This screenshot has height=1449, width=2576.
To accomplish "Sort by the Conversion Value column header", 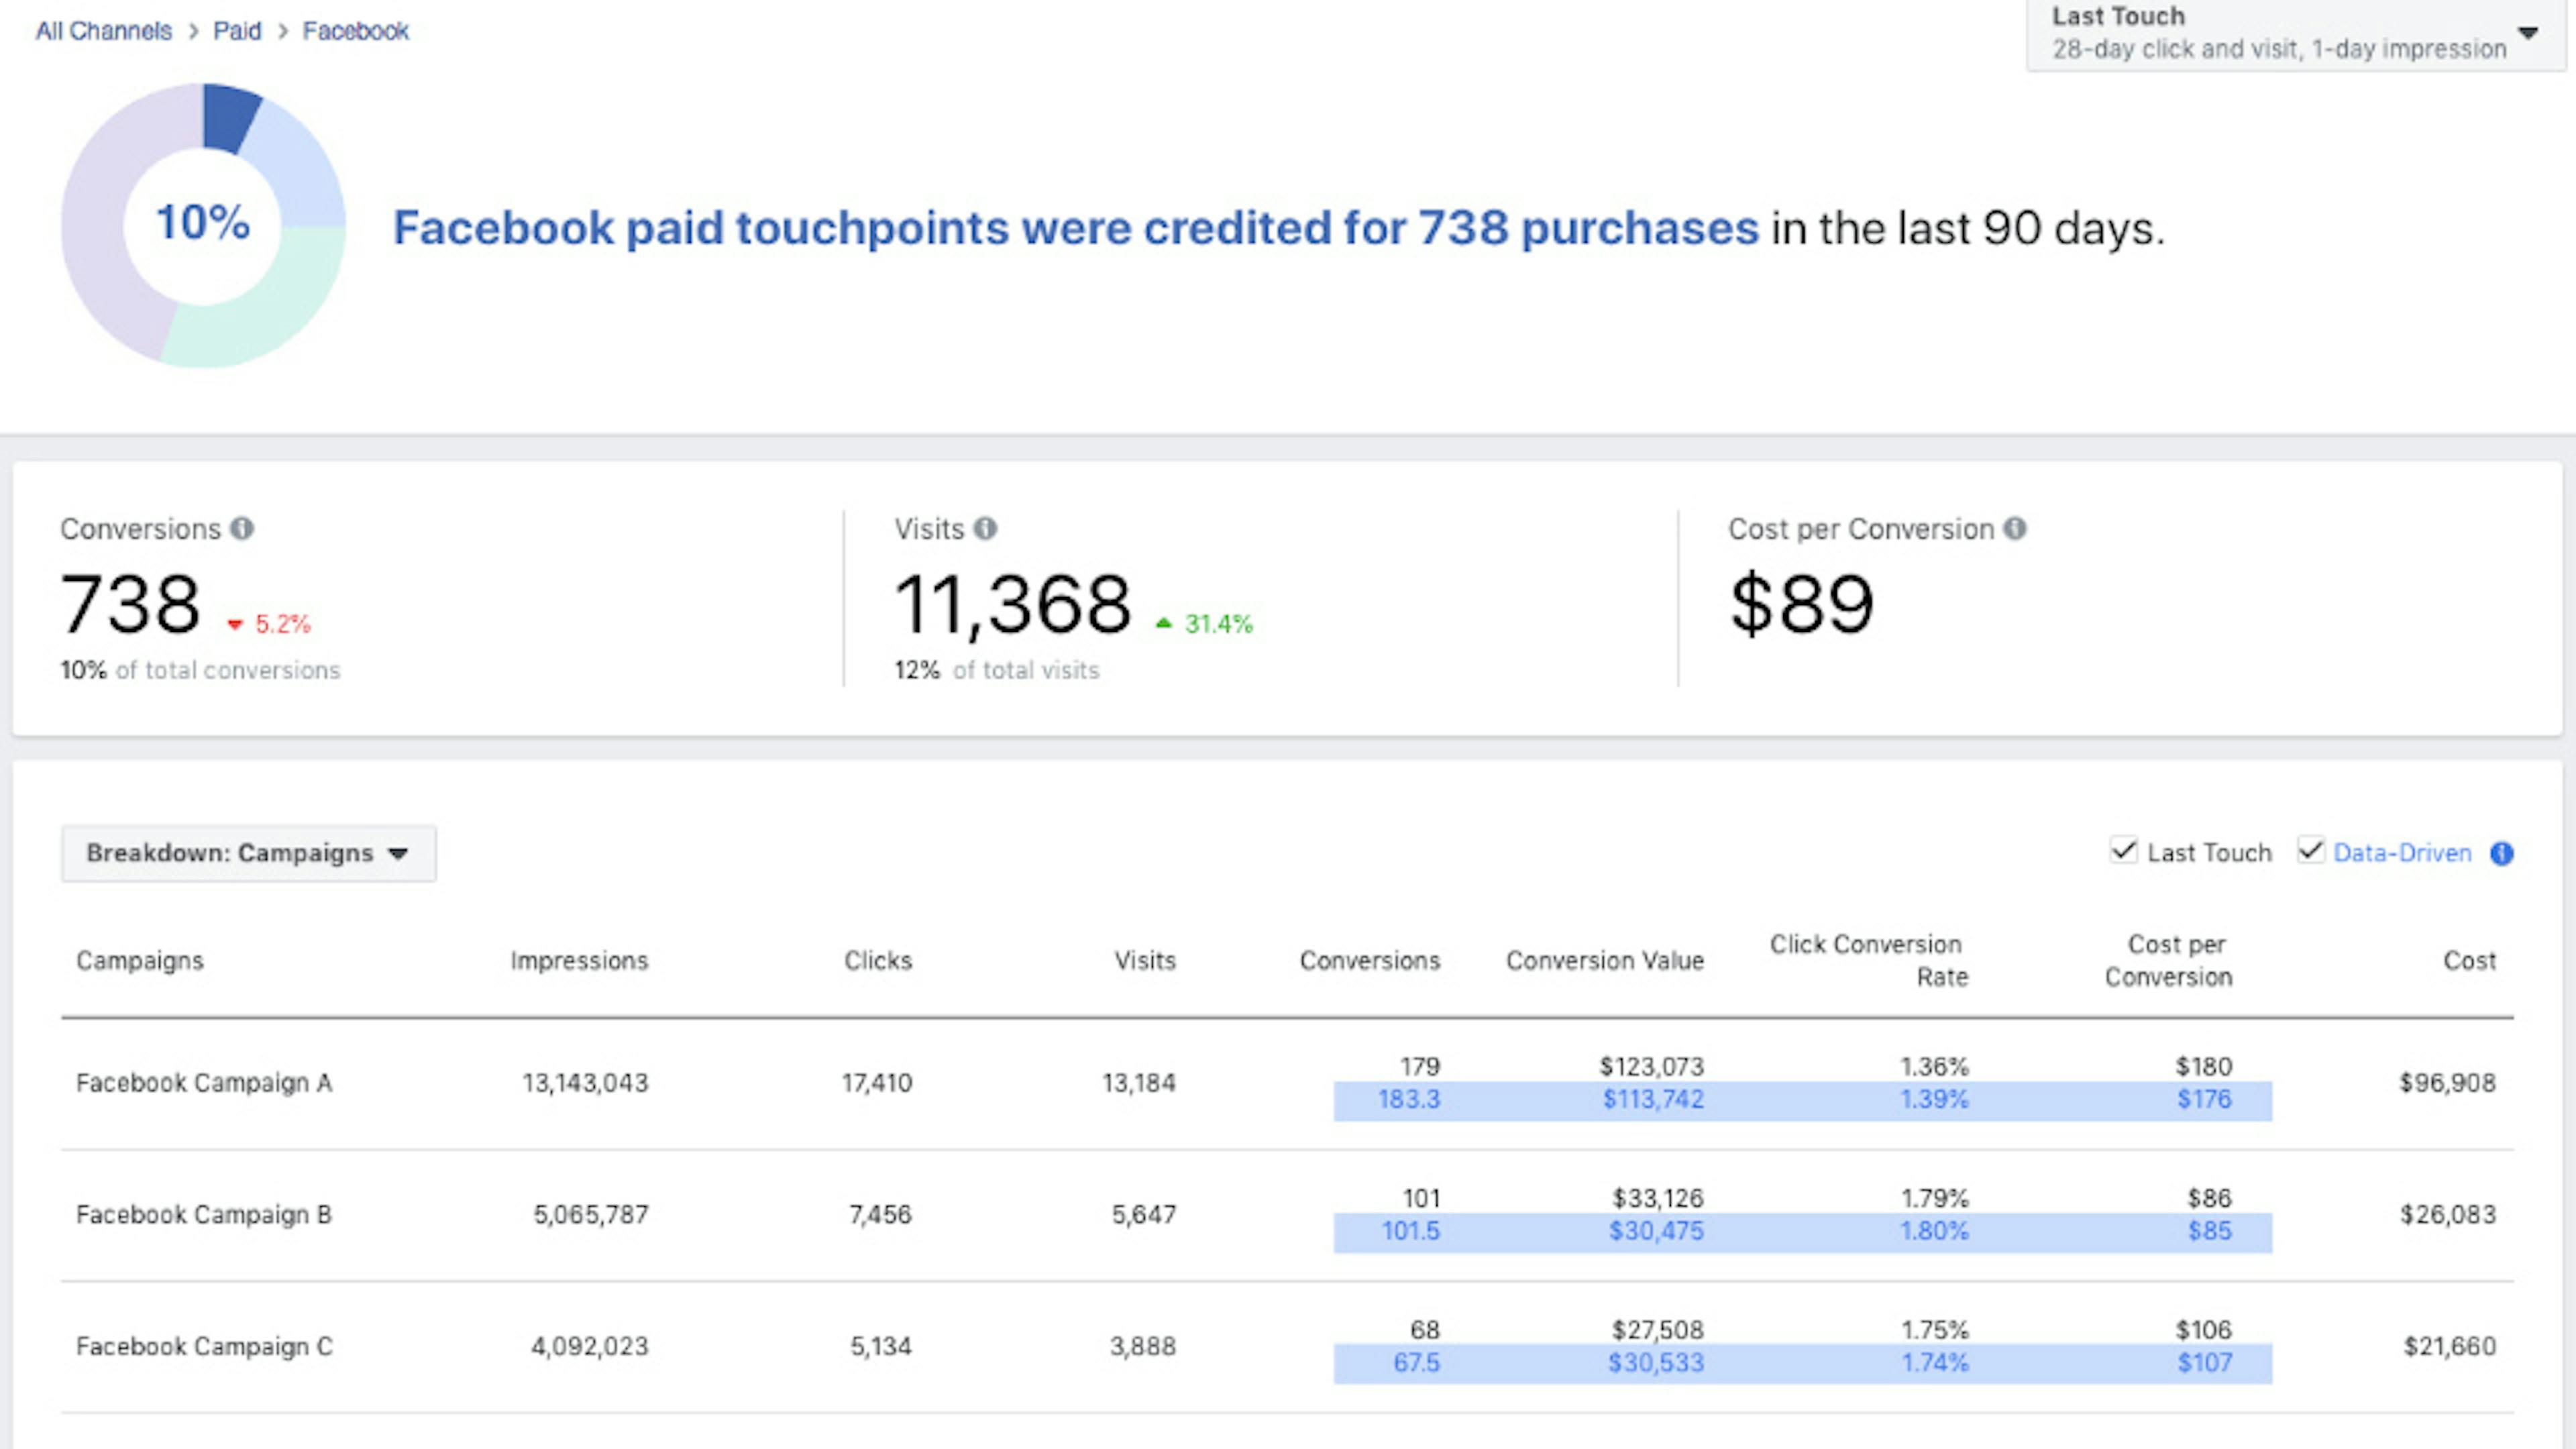I will pyautogui.click(x=1604, y=960).
